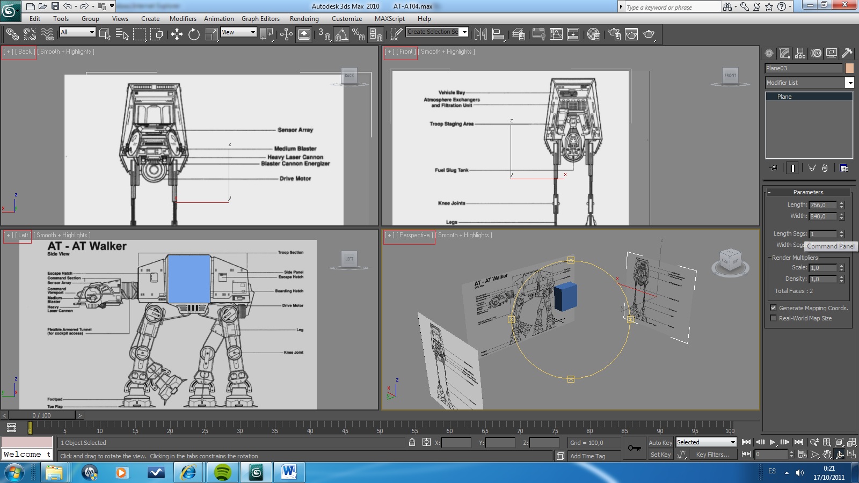
Task: Open the Render Setup dialog
Action: tap(614, 34)
